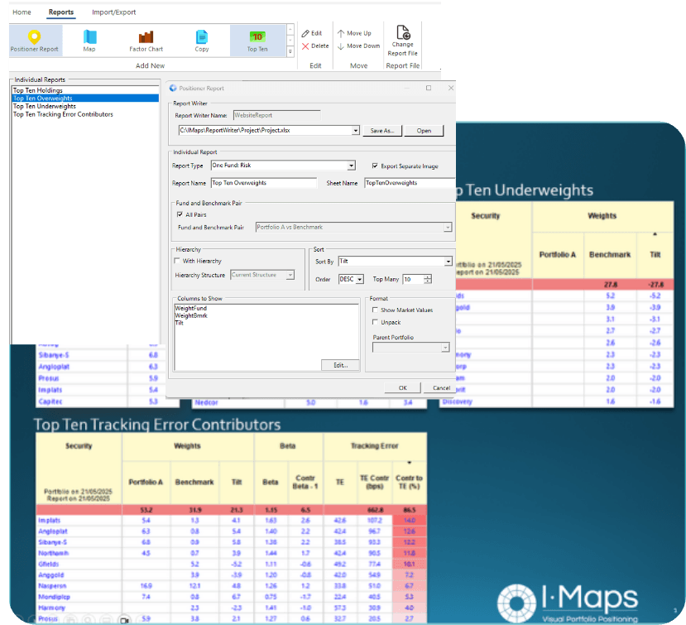
Task: Open the Report Type dropdown
Action: click(x=352, y=166)
